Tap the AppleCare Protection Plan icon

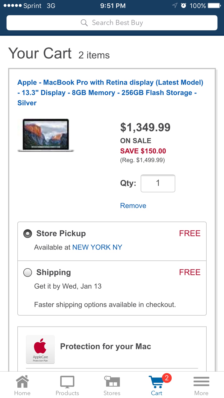40,349
